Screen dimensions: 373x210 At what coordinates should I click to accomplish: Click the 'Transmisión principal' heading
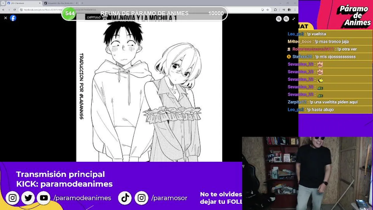coord(60,174)
